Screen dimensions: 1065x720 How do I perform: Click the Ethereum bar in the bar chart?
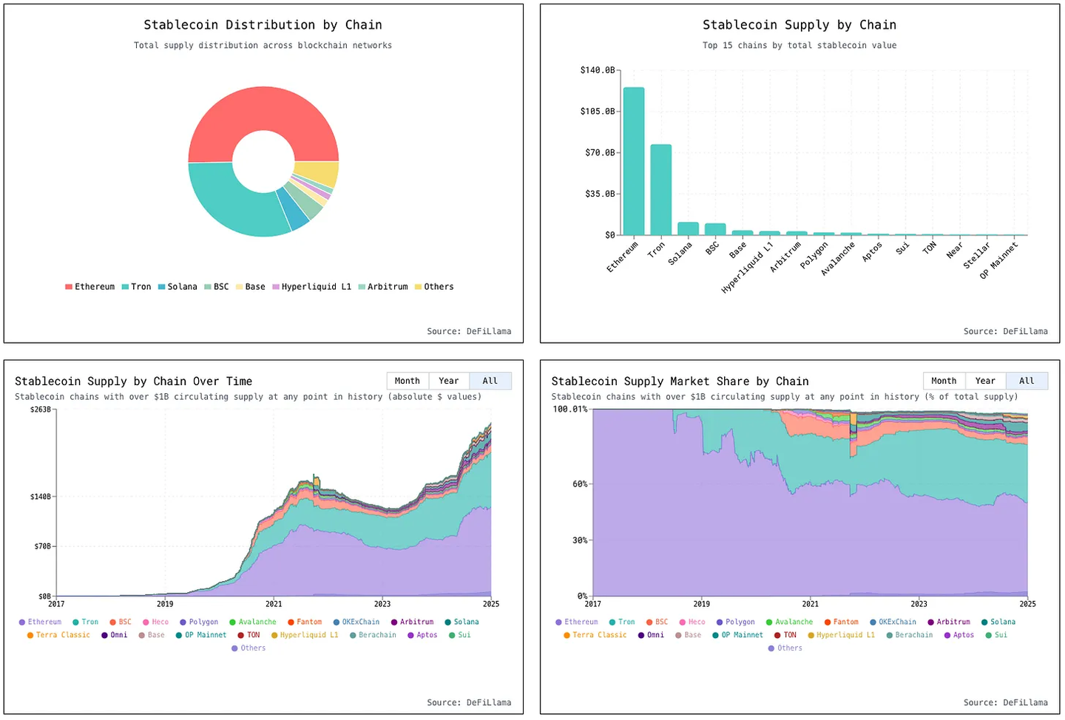634,161
